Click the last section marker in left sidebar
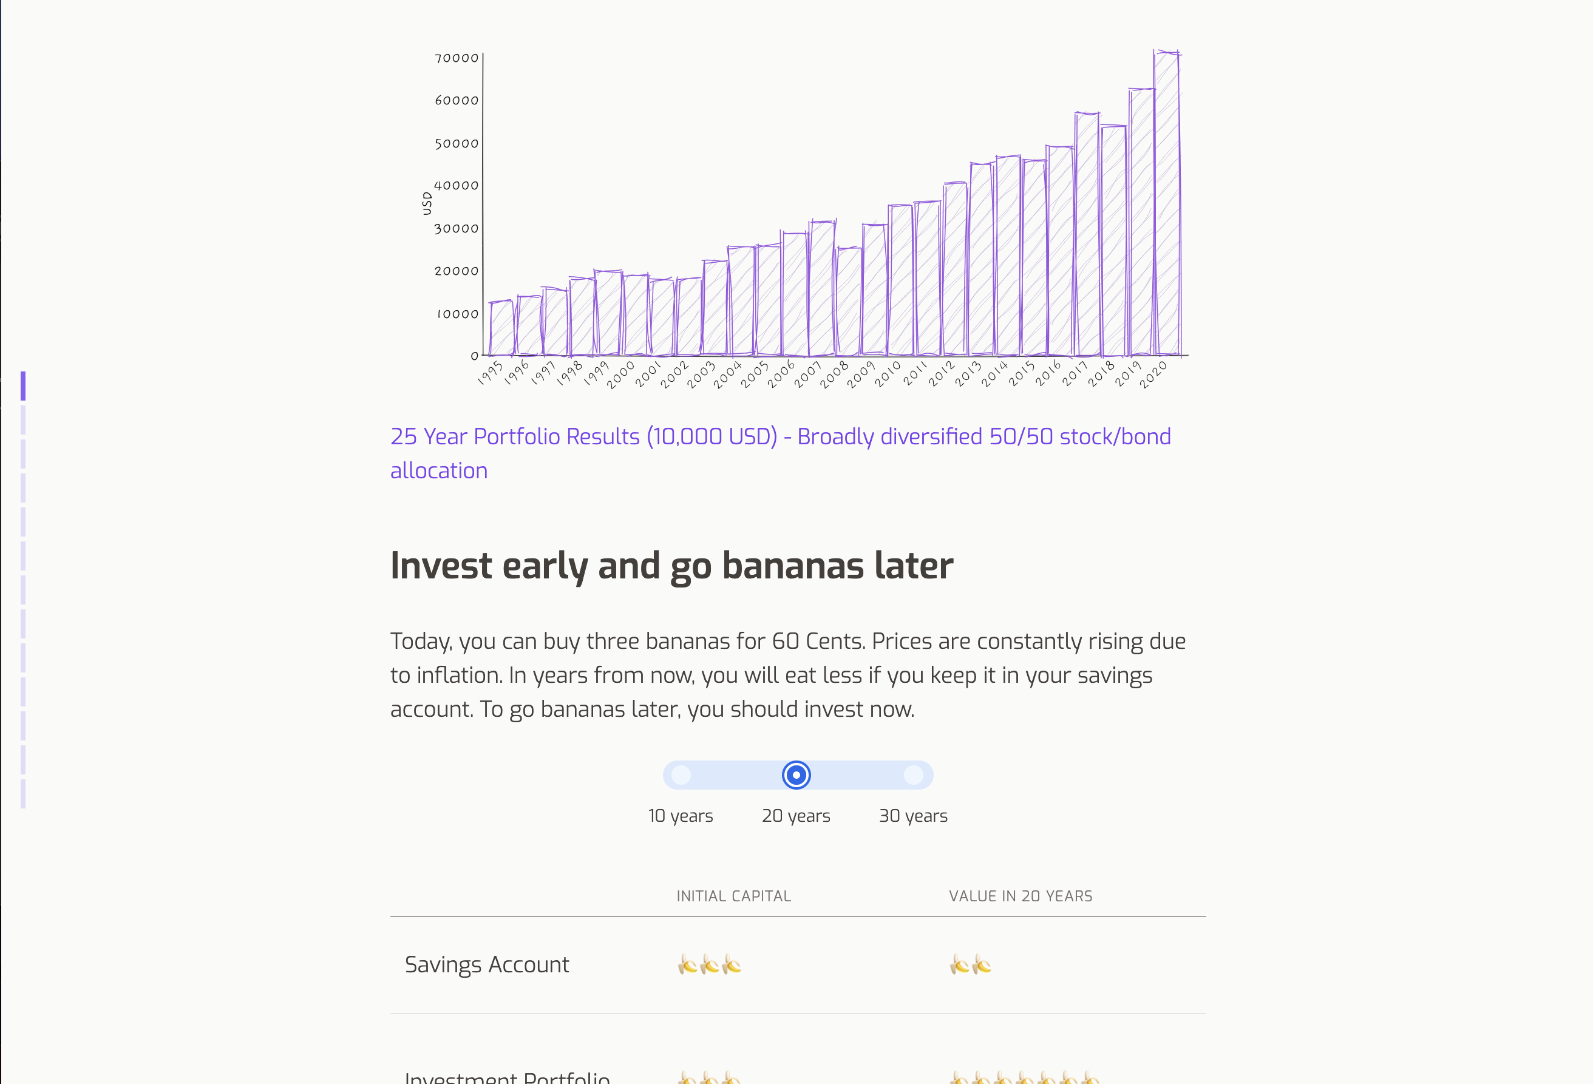1593x1084 pixels. (22, 793)
